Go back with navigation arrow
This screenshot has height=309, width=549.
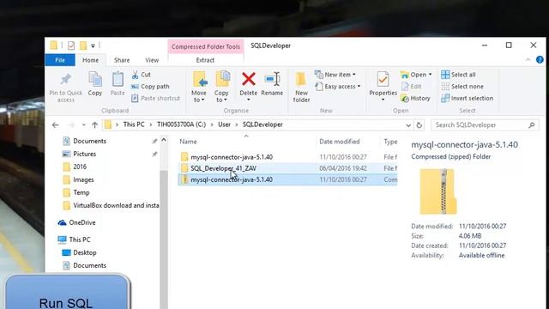55,125
